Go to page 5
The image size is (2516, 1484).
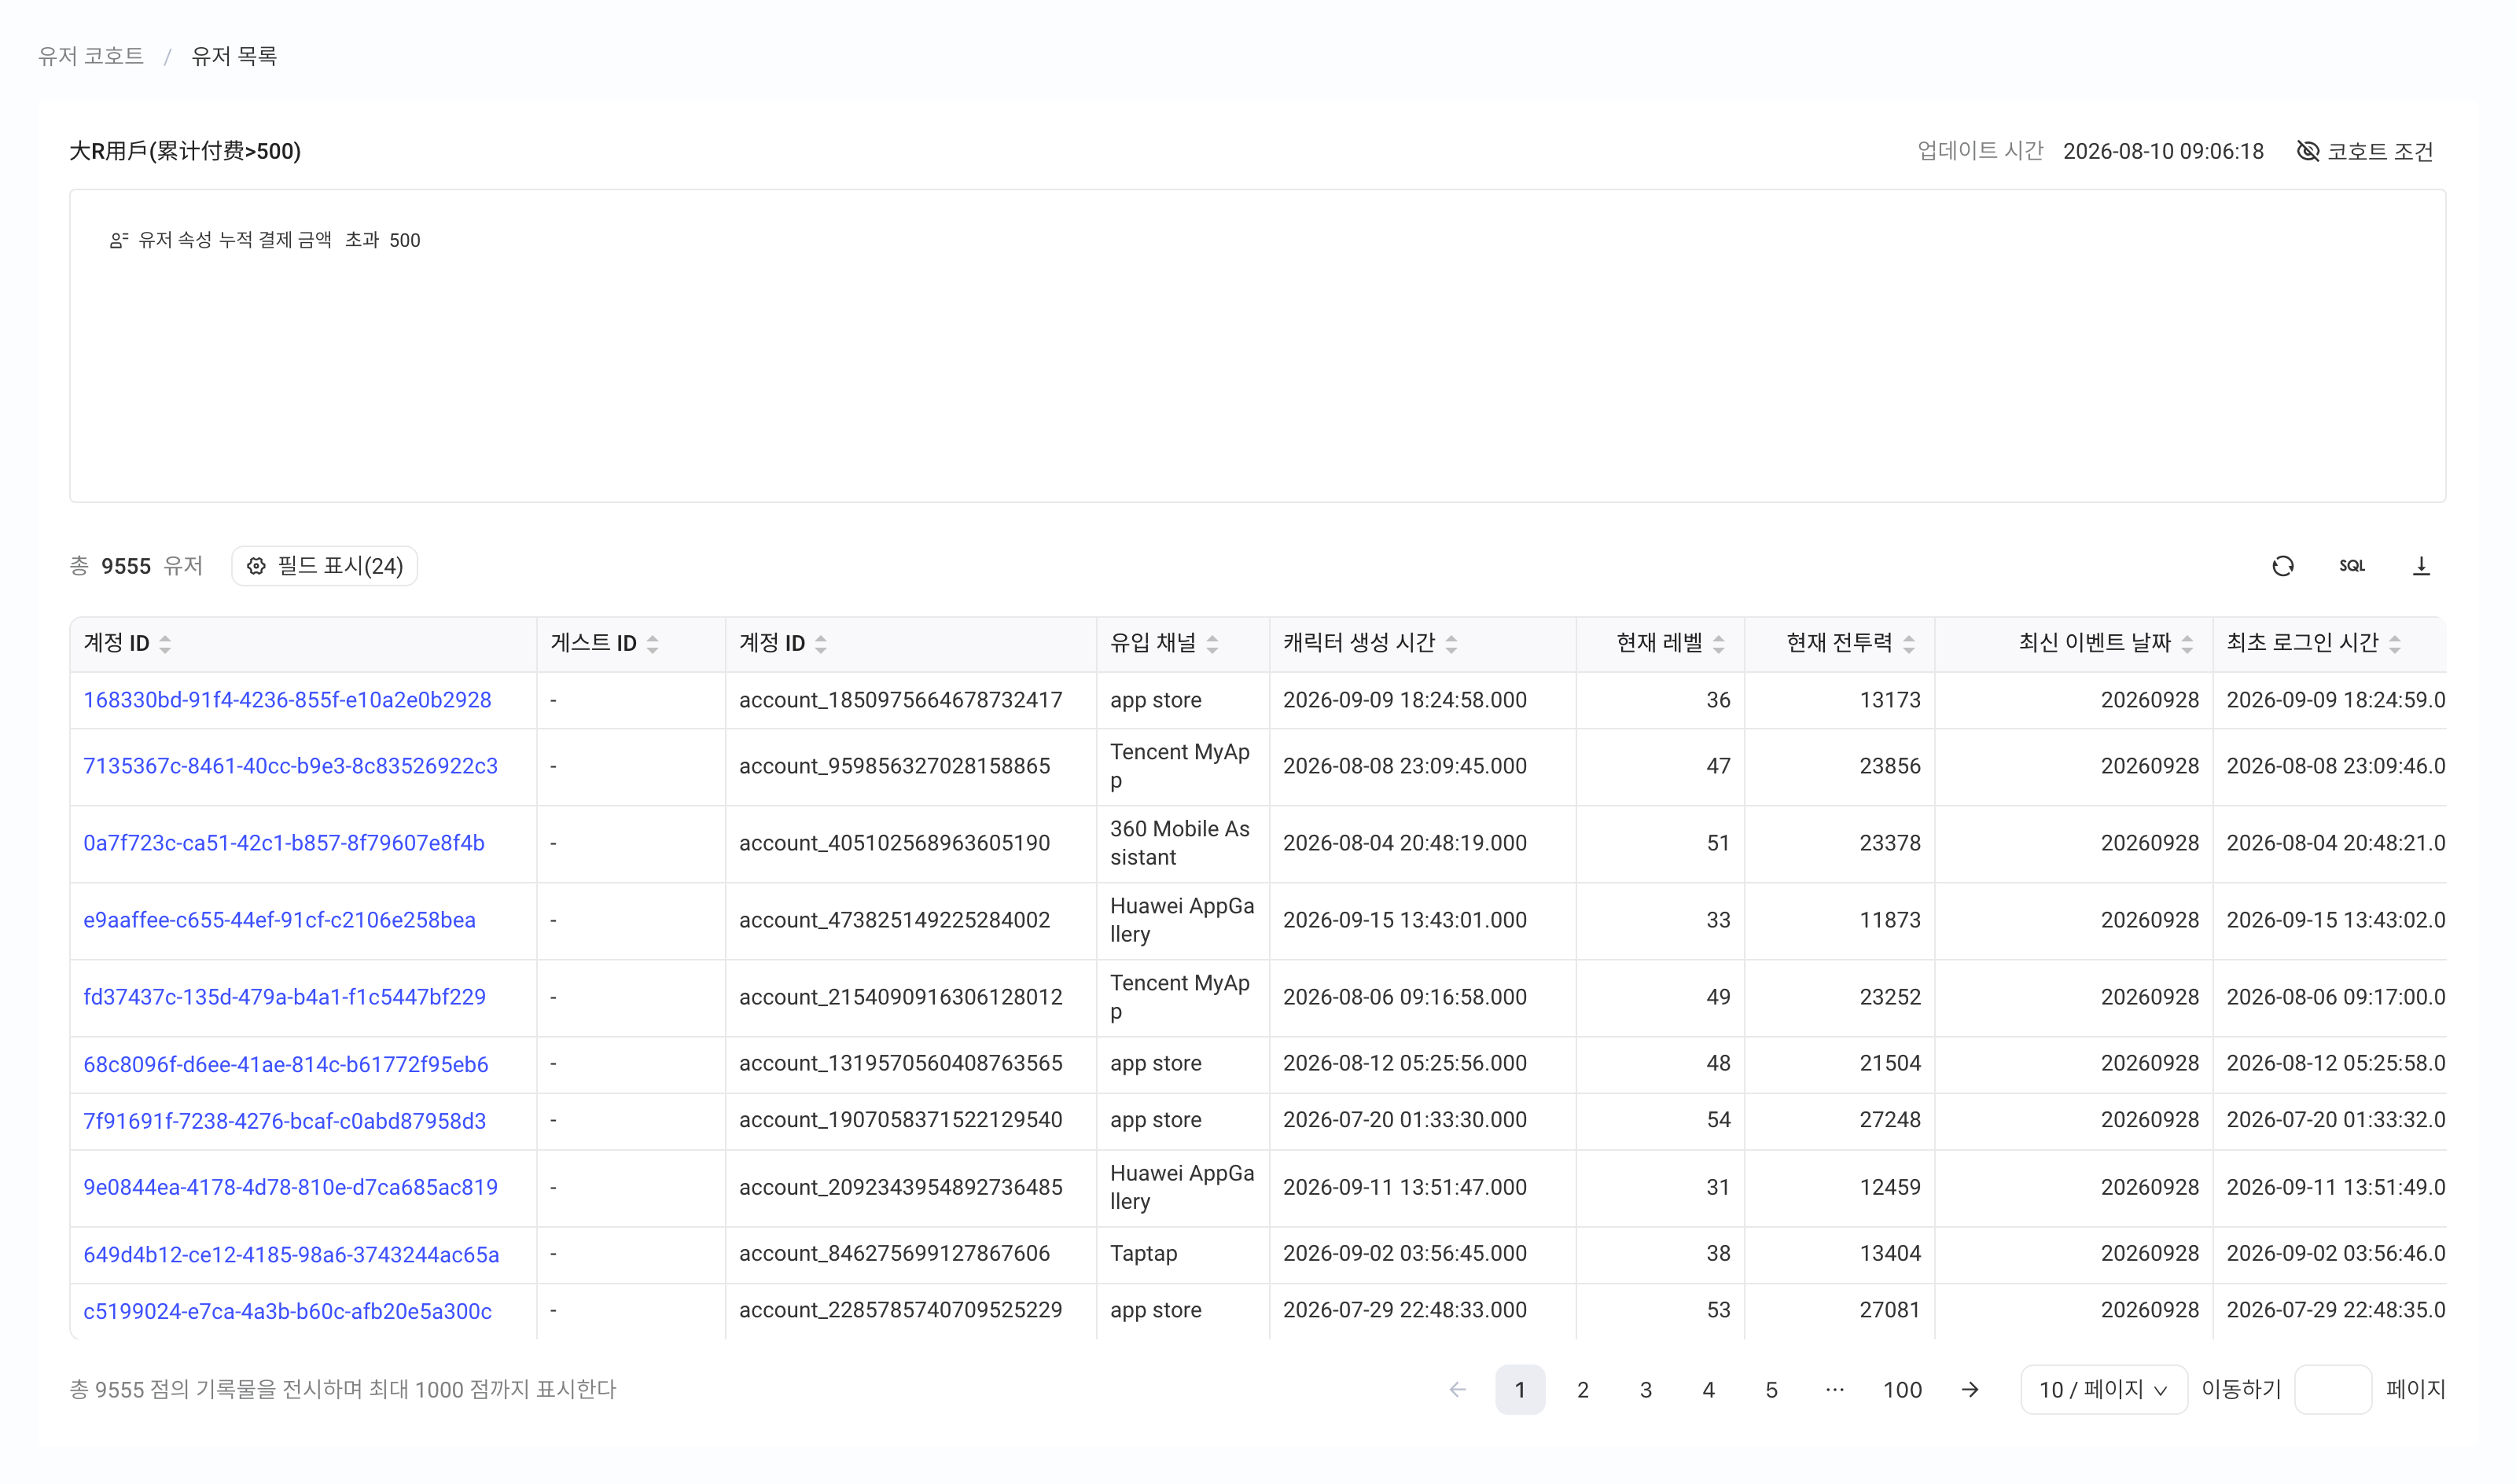point(1771,1389)
